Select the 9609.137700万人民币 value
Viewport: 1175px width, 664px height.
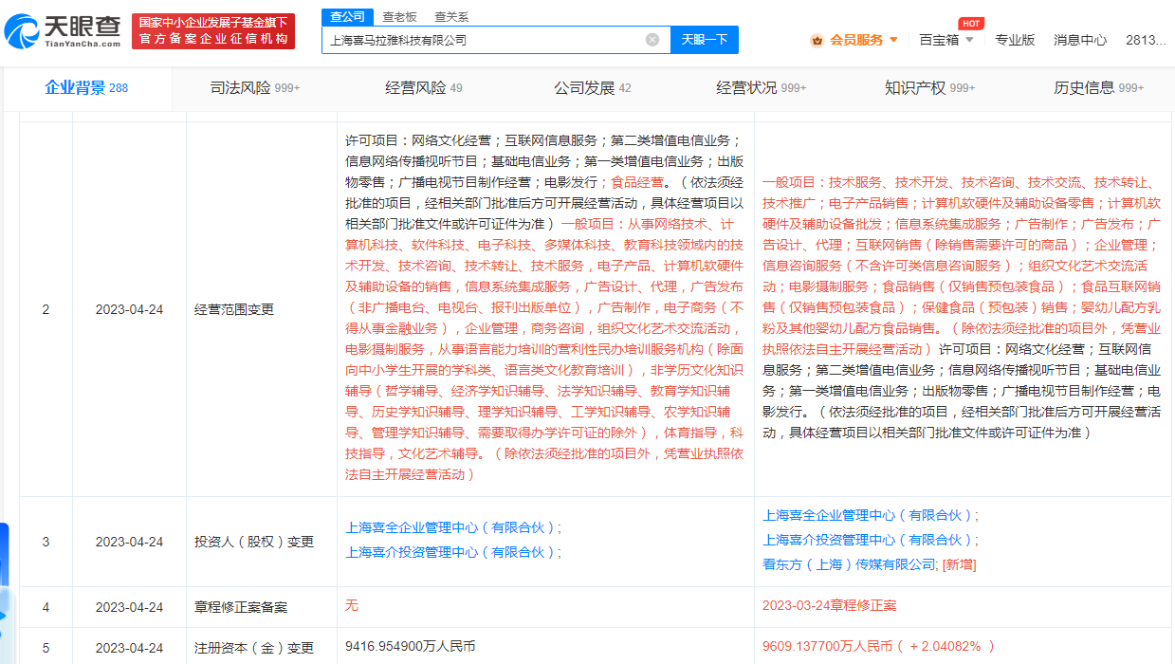click(828, 646)
